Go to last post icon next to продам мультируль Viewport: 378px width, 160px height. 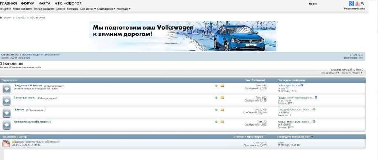point(314,122)
